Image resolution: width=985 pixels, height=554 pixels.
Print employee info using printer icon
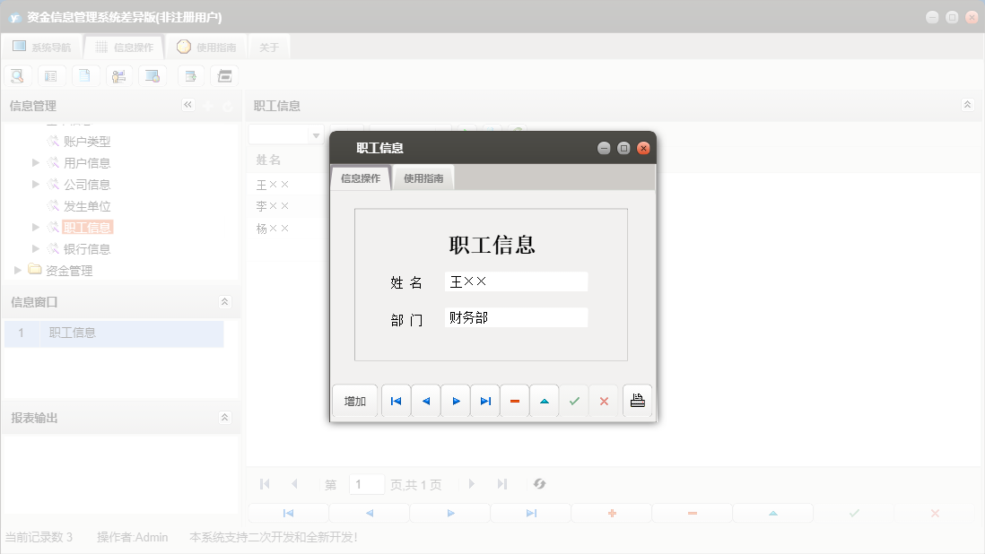click(637, 401)
